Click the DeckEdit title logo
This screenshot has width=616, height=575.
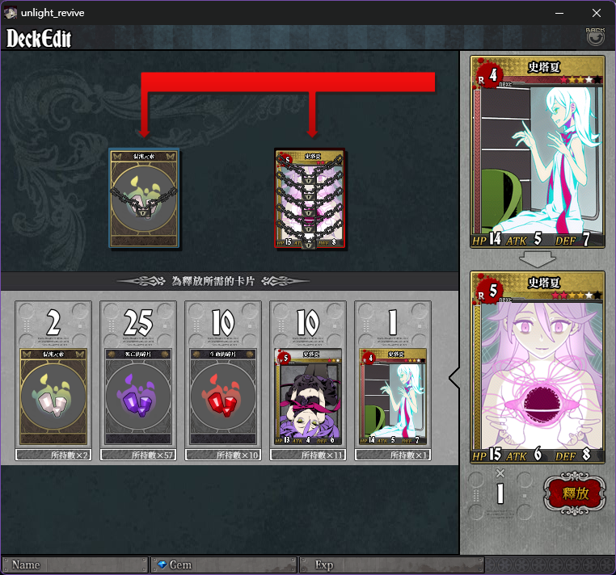click(x=39, y=38)
